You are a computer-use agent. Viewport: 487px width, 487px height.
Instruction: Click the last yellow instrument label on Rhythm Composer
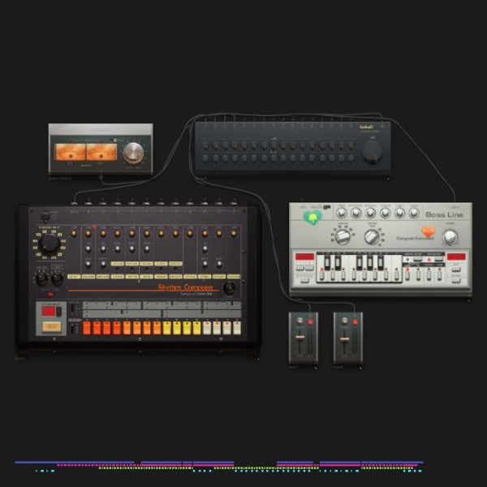click(x=234, y=277)
